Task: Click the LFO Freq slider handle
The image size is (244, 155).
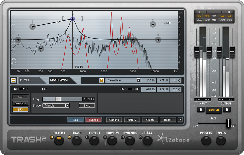Action: coord(58,99)
